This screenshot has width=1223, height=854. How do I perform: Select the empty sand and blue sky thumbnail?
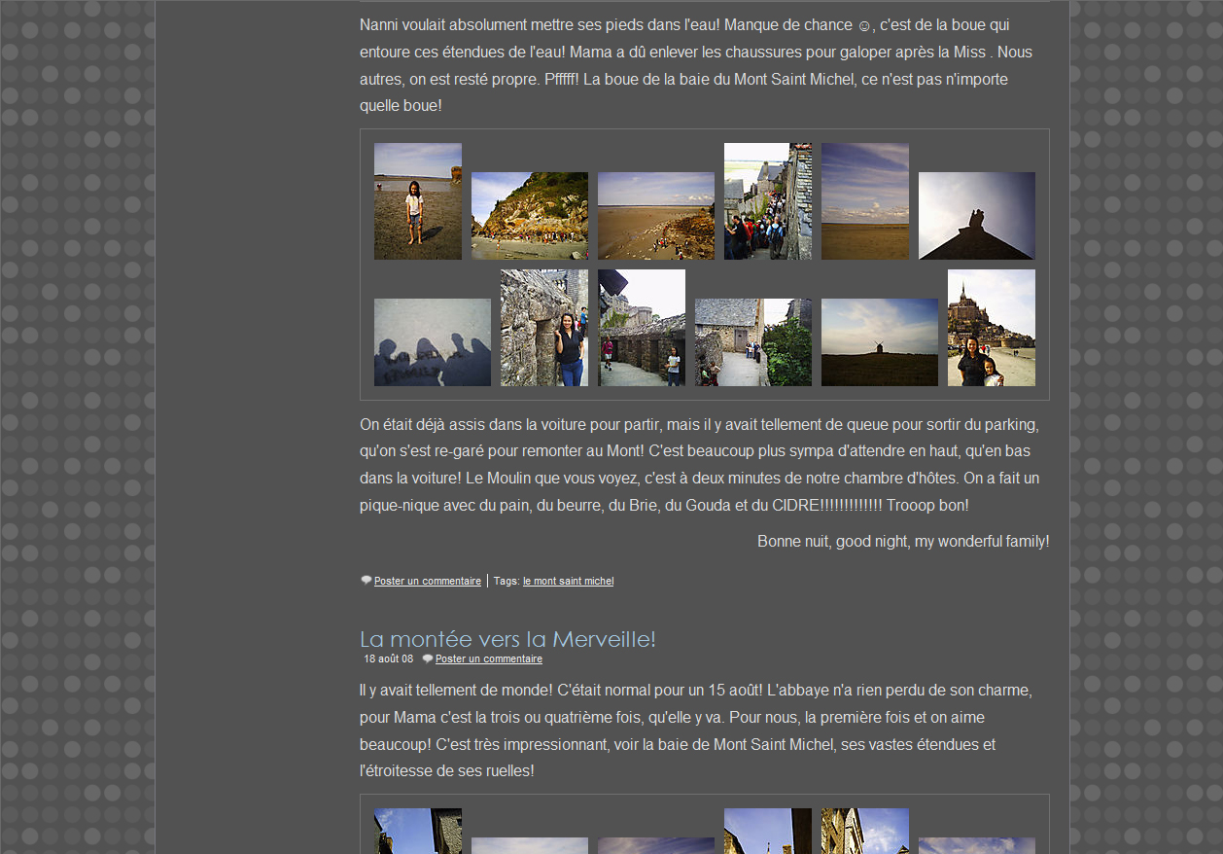[x=865, y=201]
